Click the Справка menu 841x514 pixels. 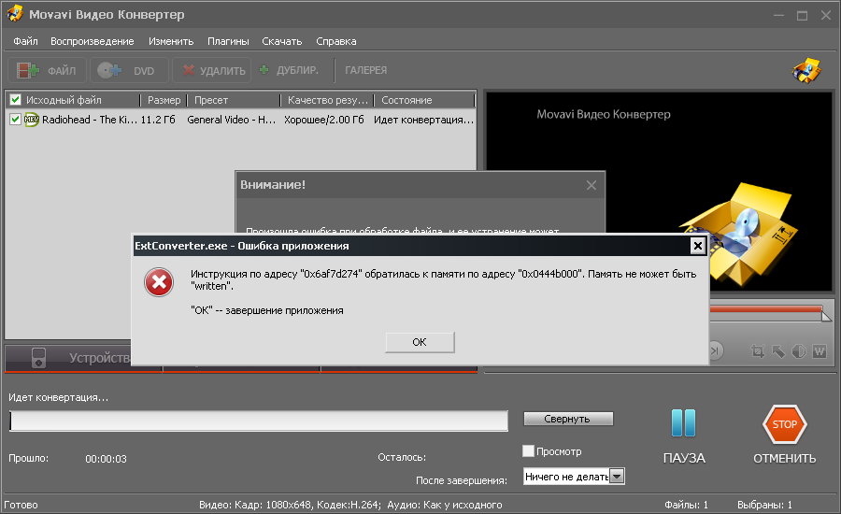coord(335,41)
